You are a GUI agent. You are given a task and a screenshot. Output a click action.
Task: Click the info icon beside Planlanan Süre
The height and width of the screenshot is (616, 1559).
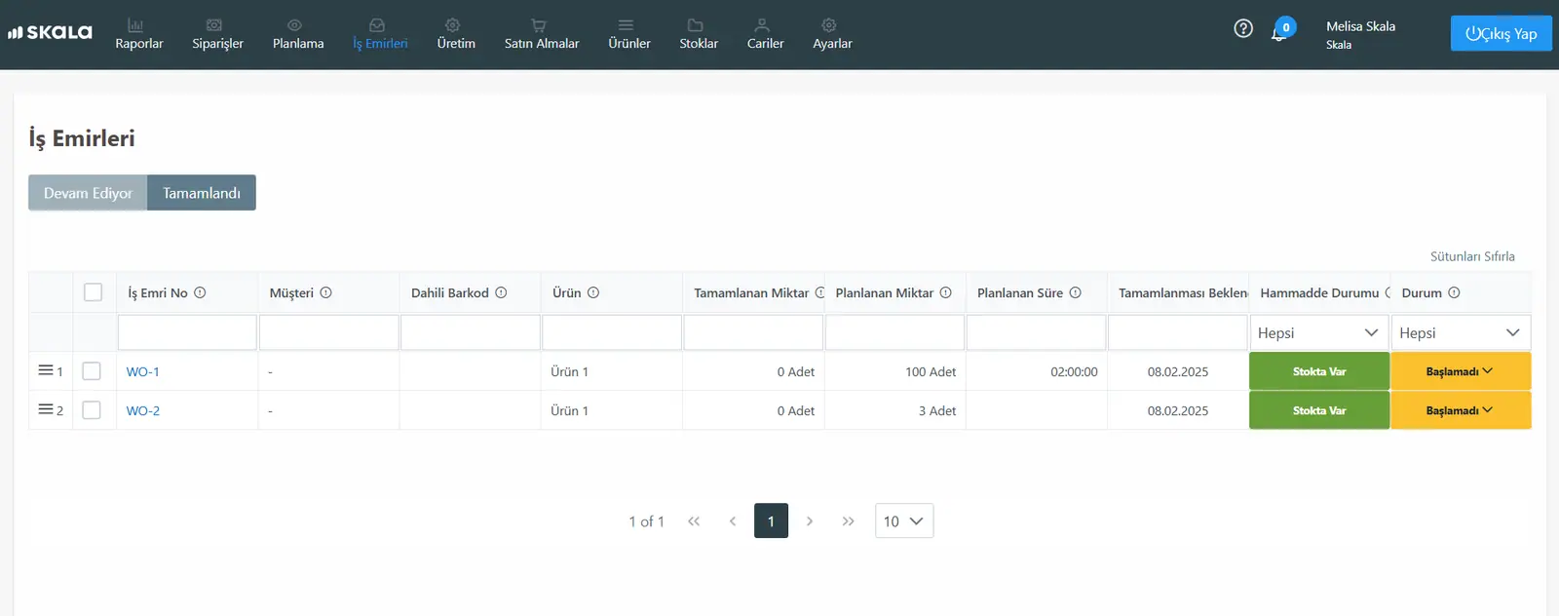coord(1076,292)
